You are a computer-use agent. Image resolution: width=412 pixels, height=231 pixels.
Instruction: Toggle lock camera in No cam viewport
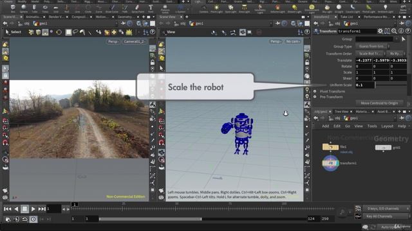coord(307,62)
